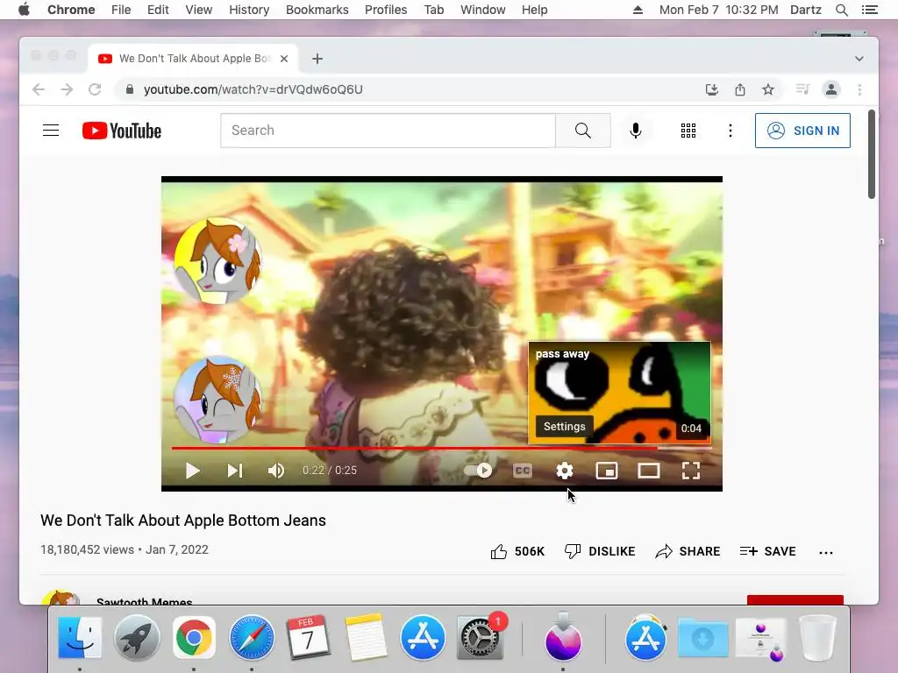This screenshot has height=673, width=898.
Task: Enter full screen mode
Action: (x=691, y=471)
